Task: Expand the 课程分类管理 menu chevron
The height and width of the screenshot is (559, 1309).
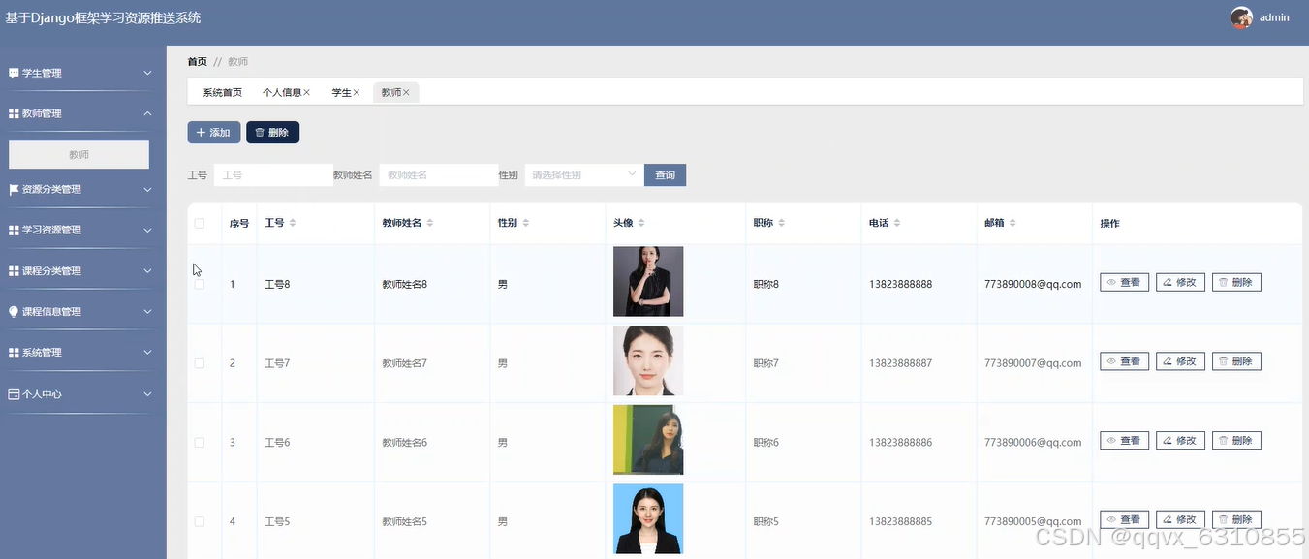Action: click(148, 270)
